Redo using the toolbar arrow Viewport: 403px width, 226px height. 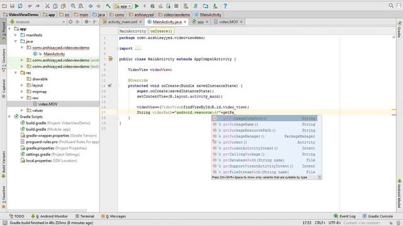tap(38, 6)
